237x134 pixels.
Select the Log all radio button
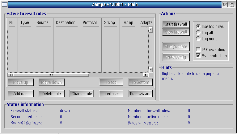click(x=198, y=33)
